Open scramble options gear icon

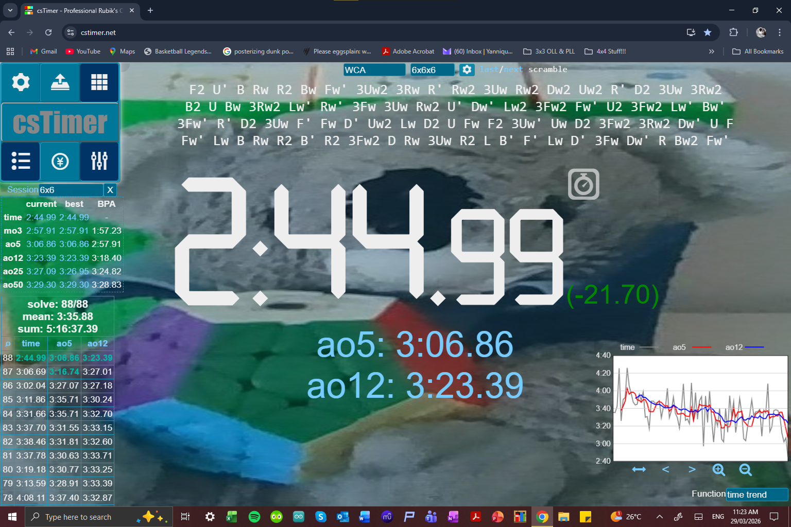click(x=467, y=69)
